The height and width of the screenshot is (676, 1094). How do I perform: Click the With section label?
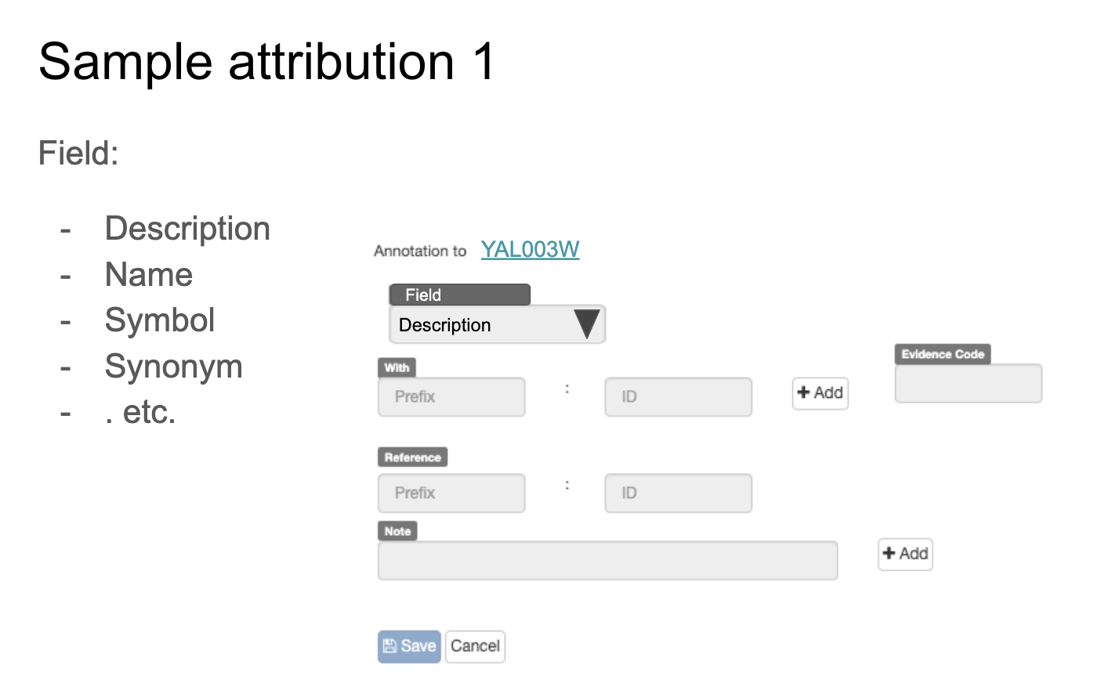click(397, 367)
